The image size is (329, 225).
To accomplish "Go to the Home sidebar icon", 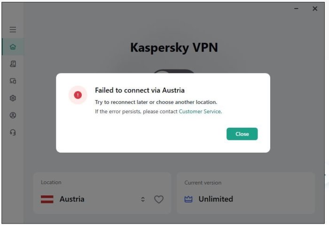I will click(13, 47).
